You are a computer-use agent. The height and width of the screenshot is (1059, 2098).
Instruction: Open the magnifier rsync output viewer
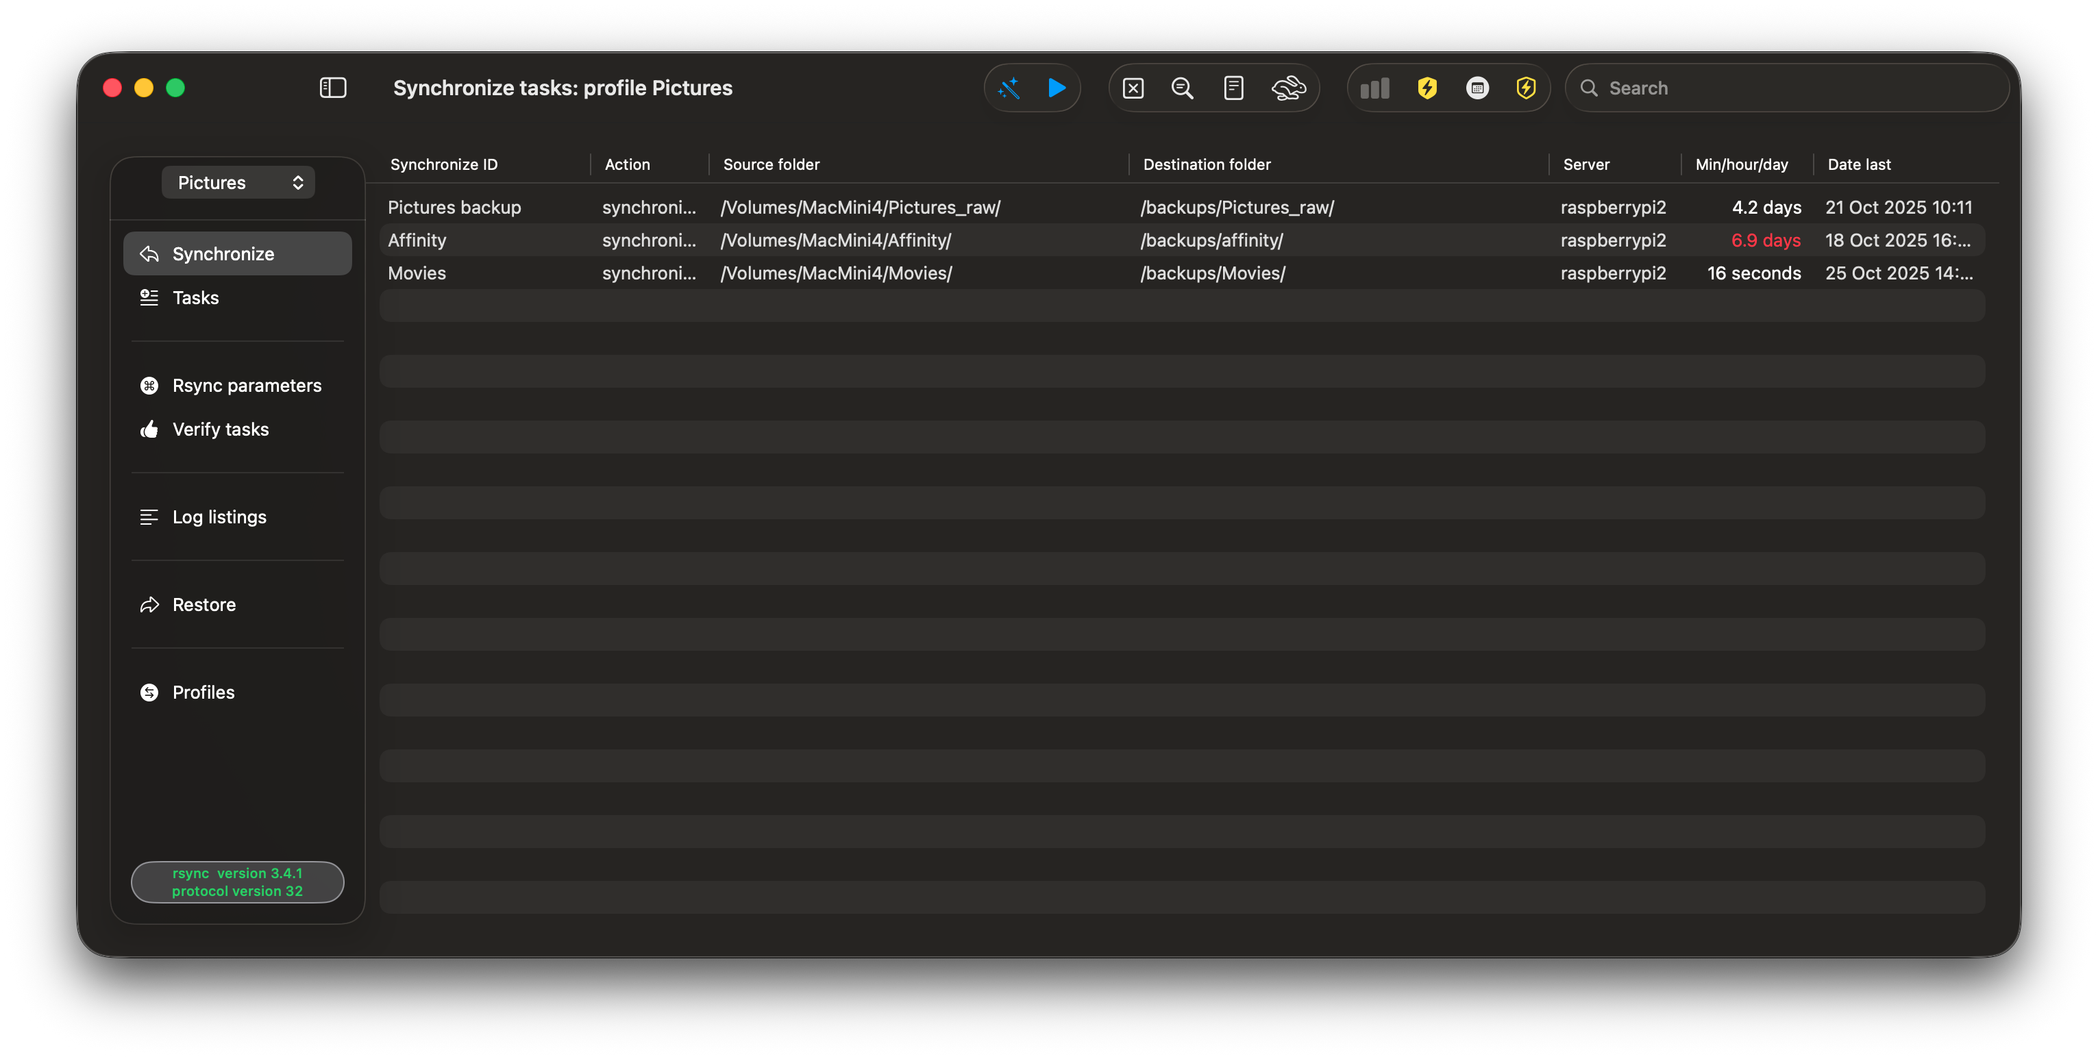pyautogui.click(x=1182, y=88)
